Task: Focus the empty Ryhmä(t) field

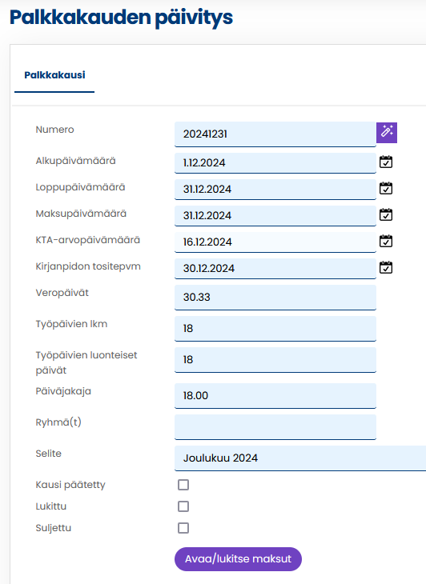Action: pyautogui.click(x=275, y=427)
